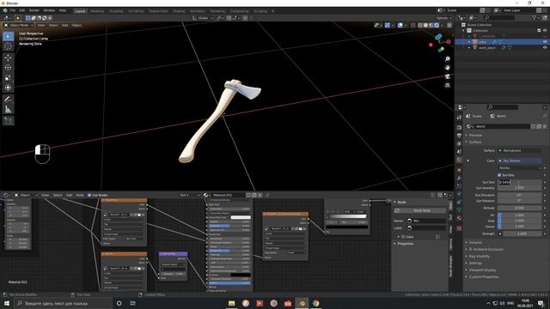
Task: Expand the Custom Properties panel
Action: [x=483, y=276]
